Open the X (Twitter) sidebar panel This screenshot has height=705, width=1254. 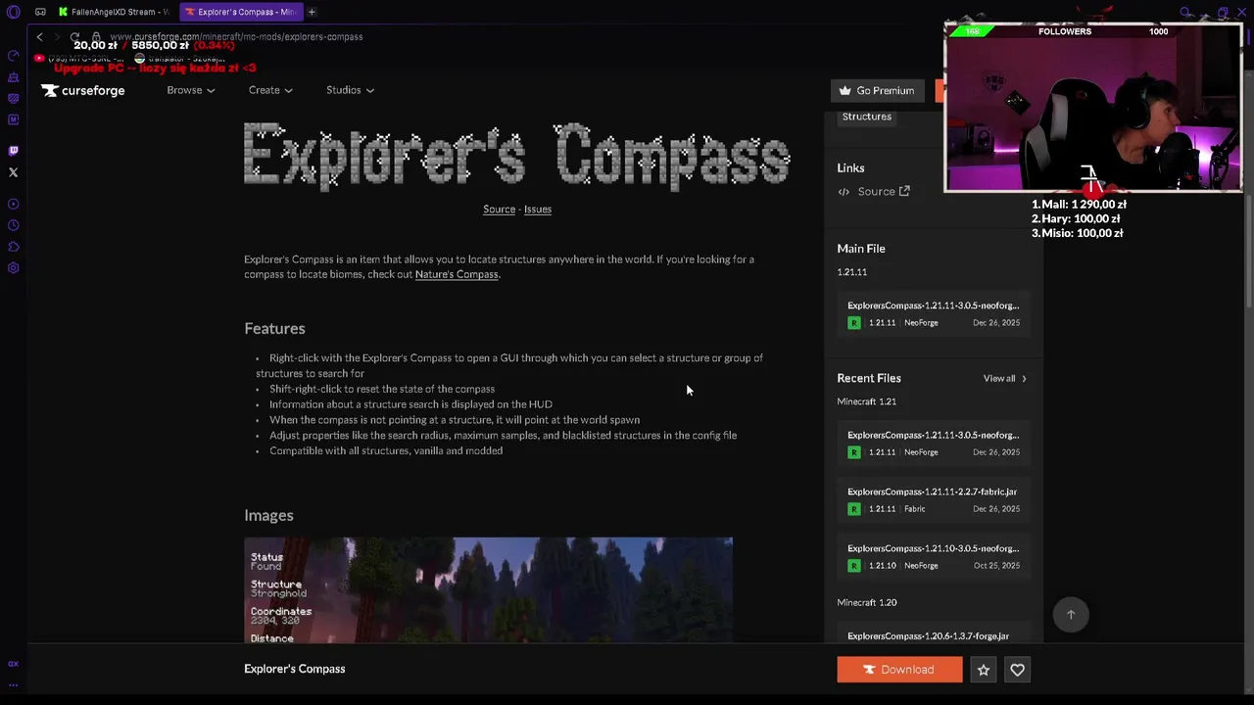pos(13,172)
